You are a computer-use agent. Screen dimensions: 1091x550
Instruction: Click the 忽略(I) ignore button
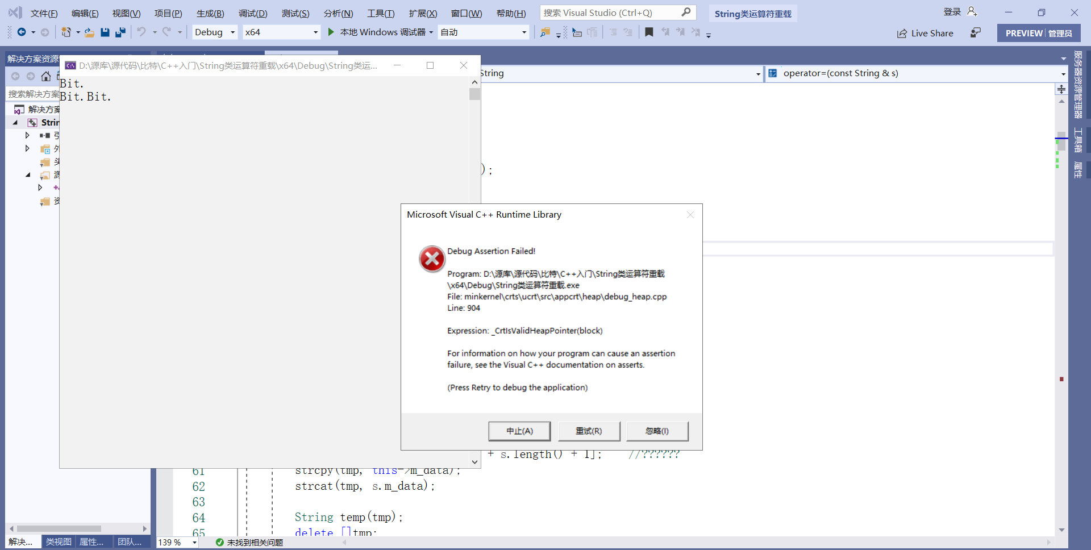click(657, 431)
